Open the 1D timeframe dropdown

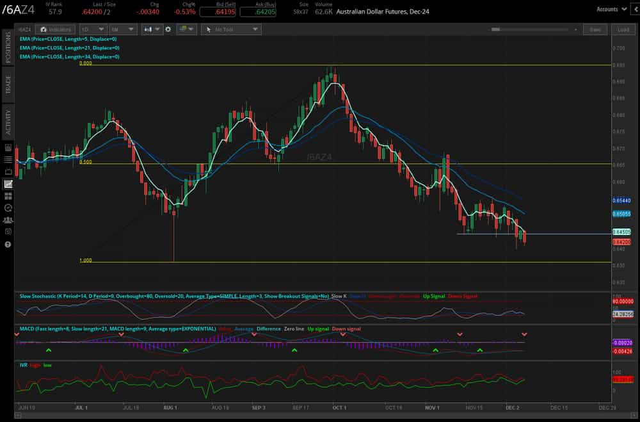coord(93,29)
